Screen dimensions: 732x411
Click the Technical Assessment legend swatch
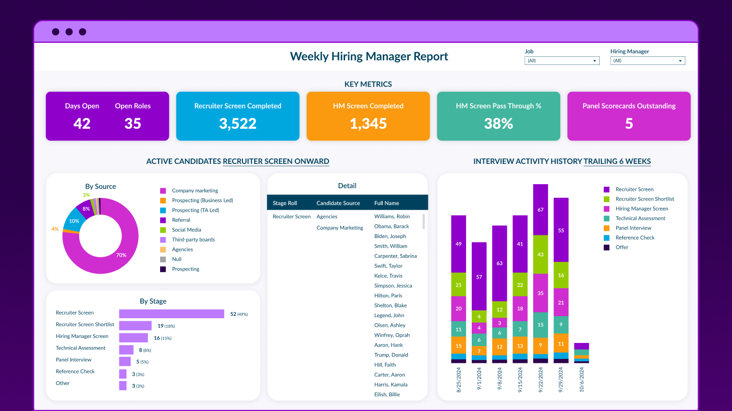tap(606, 218)
